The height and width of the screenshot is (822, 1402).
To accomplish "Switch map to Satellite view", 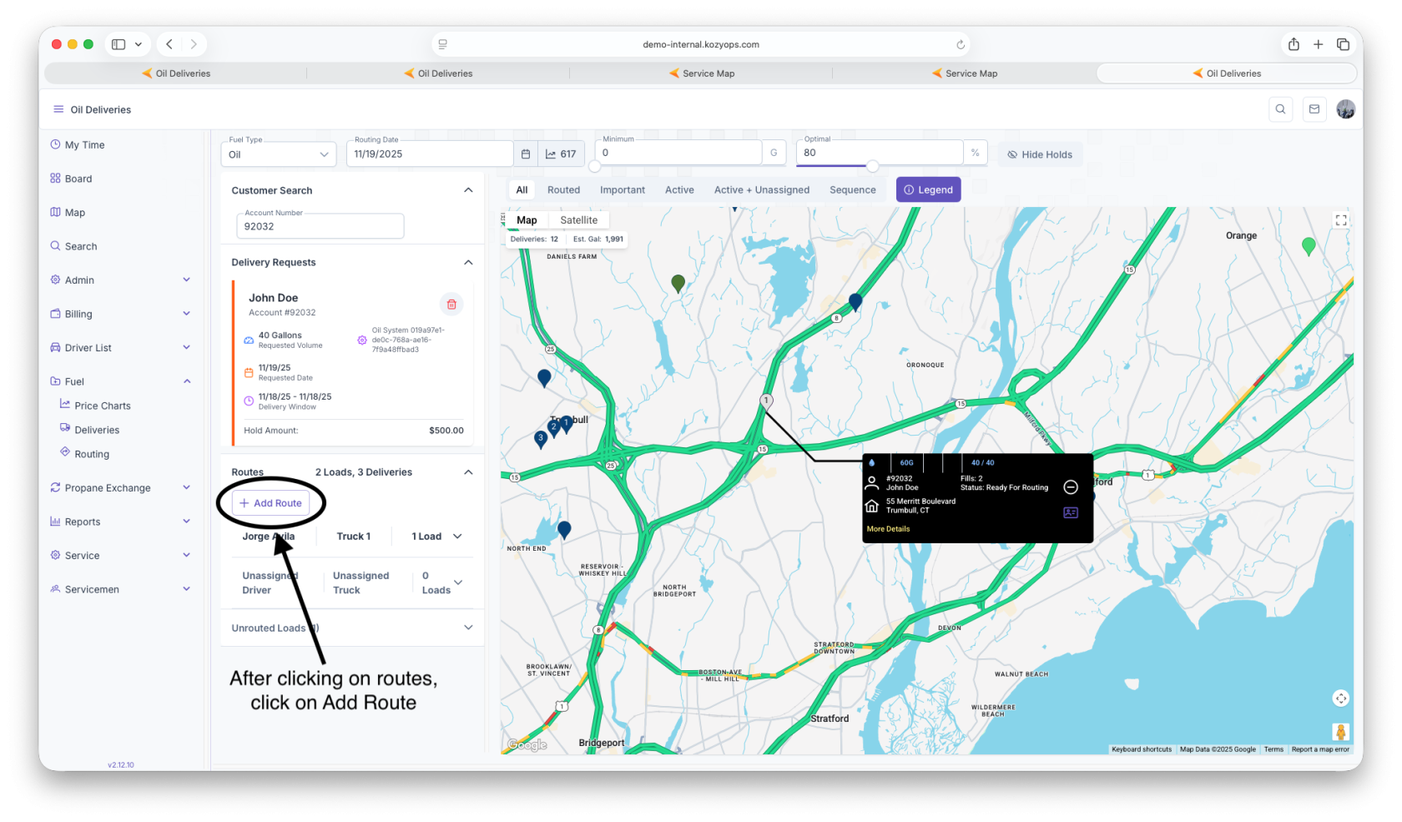I will 578,220.
